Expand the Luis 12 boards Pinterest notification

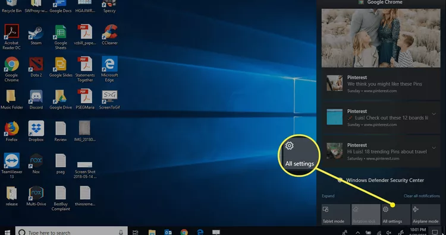(434, 114)
